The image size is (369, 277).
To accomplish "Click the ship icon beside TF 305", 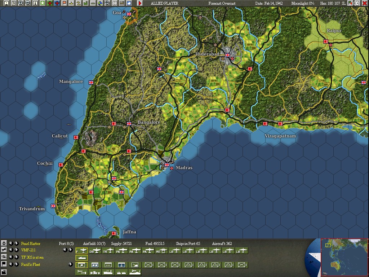I will [x=4, y=257].
